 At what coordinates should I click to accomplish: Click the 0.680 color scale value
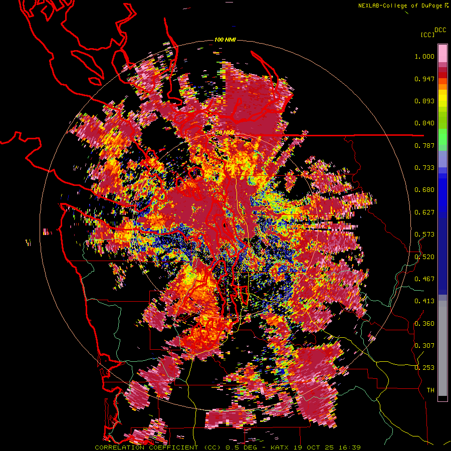424,190
